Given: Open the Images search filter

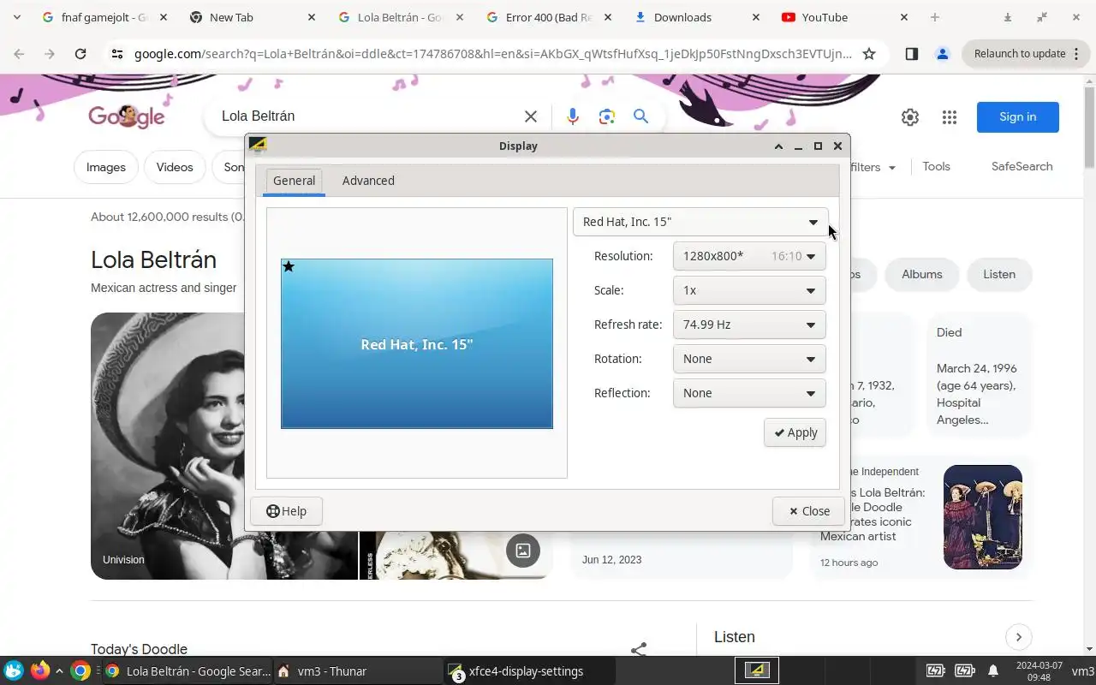Looking at the screenshot, I should (x=106, y=167).
